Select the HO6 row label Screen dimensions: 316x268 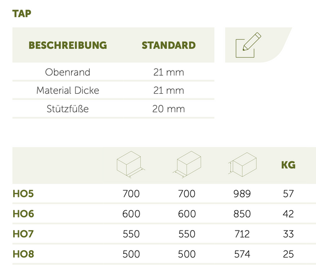coord(23,214)
